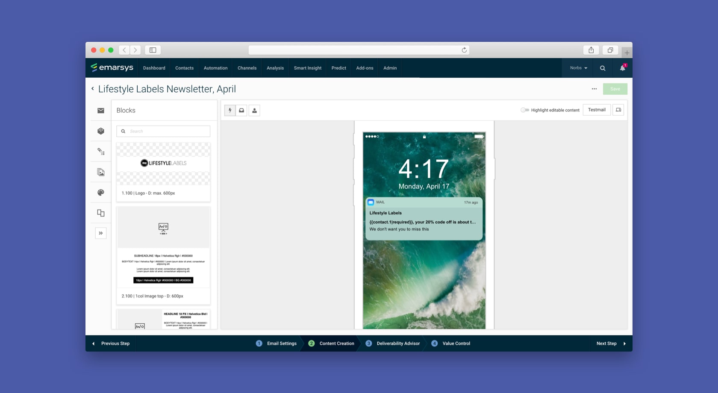Click the image gallery sidebar icon
Viewport: 718px width, 393px height.
point(101,172)
